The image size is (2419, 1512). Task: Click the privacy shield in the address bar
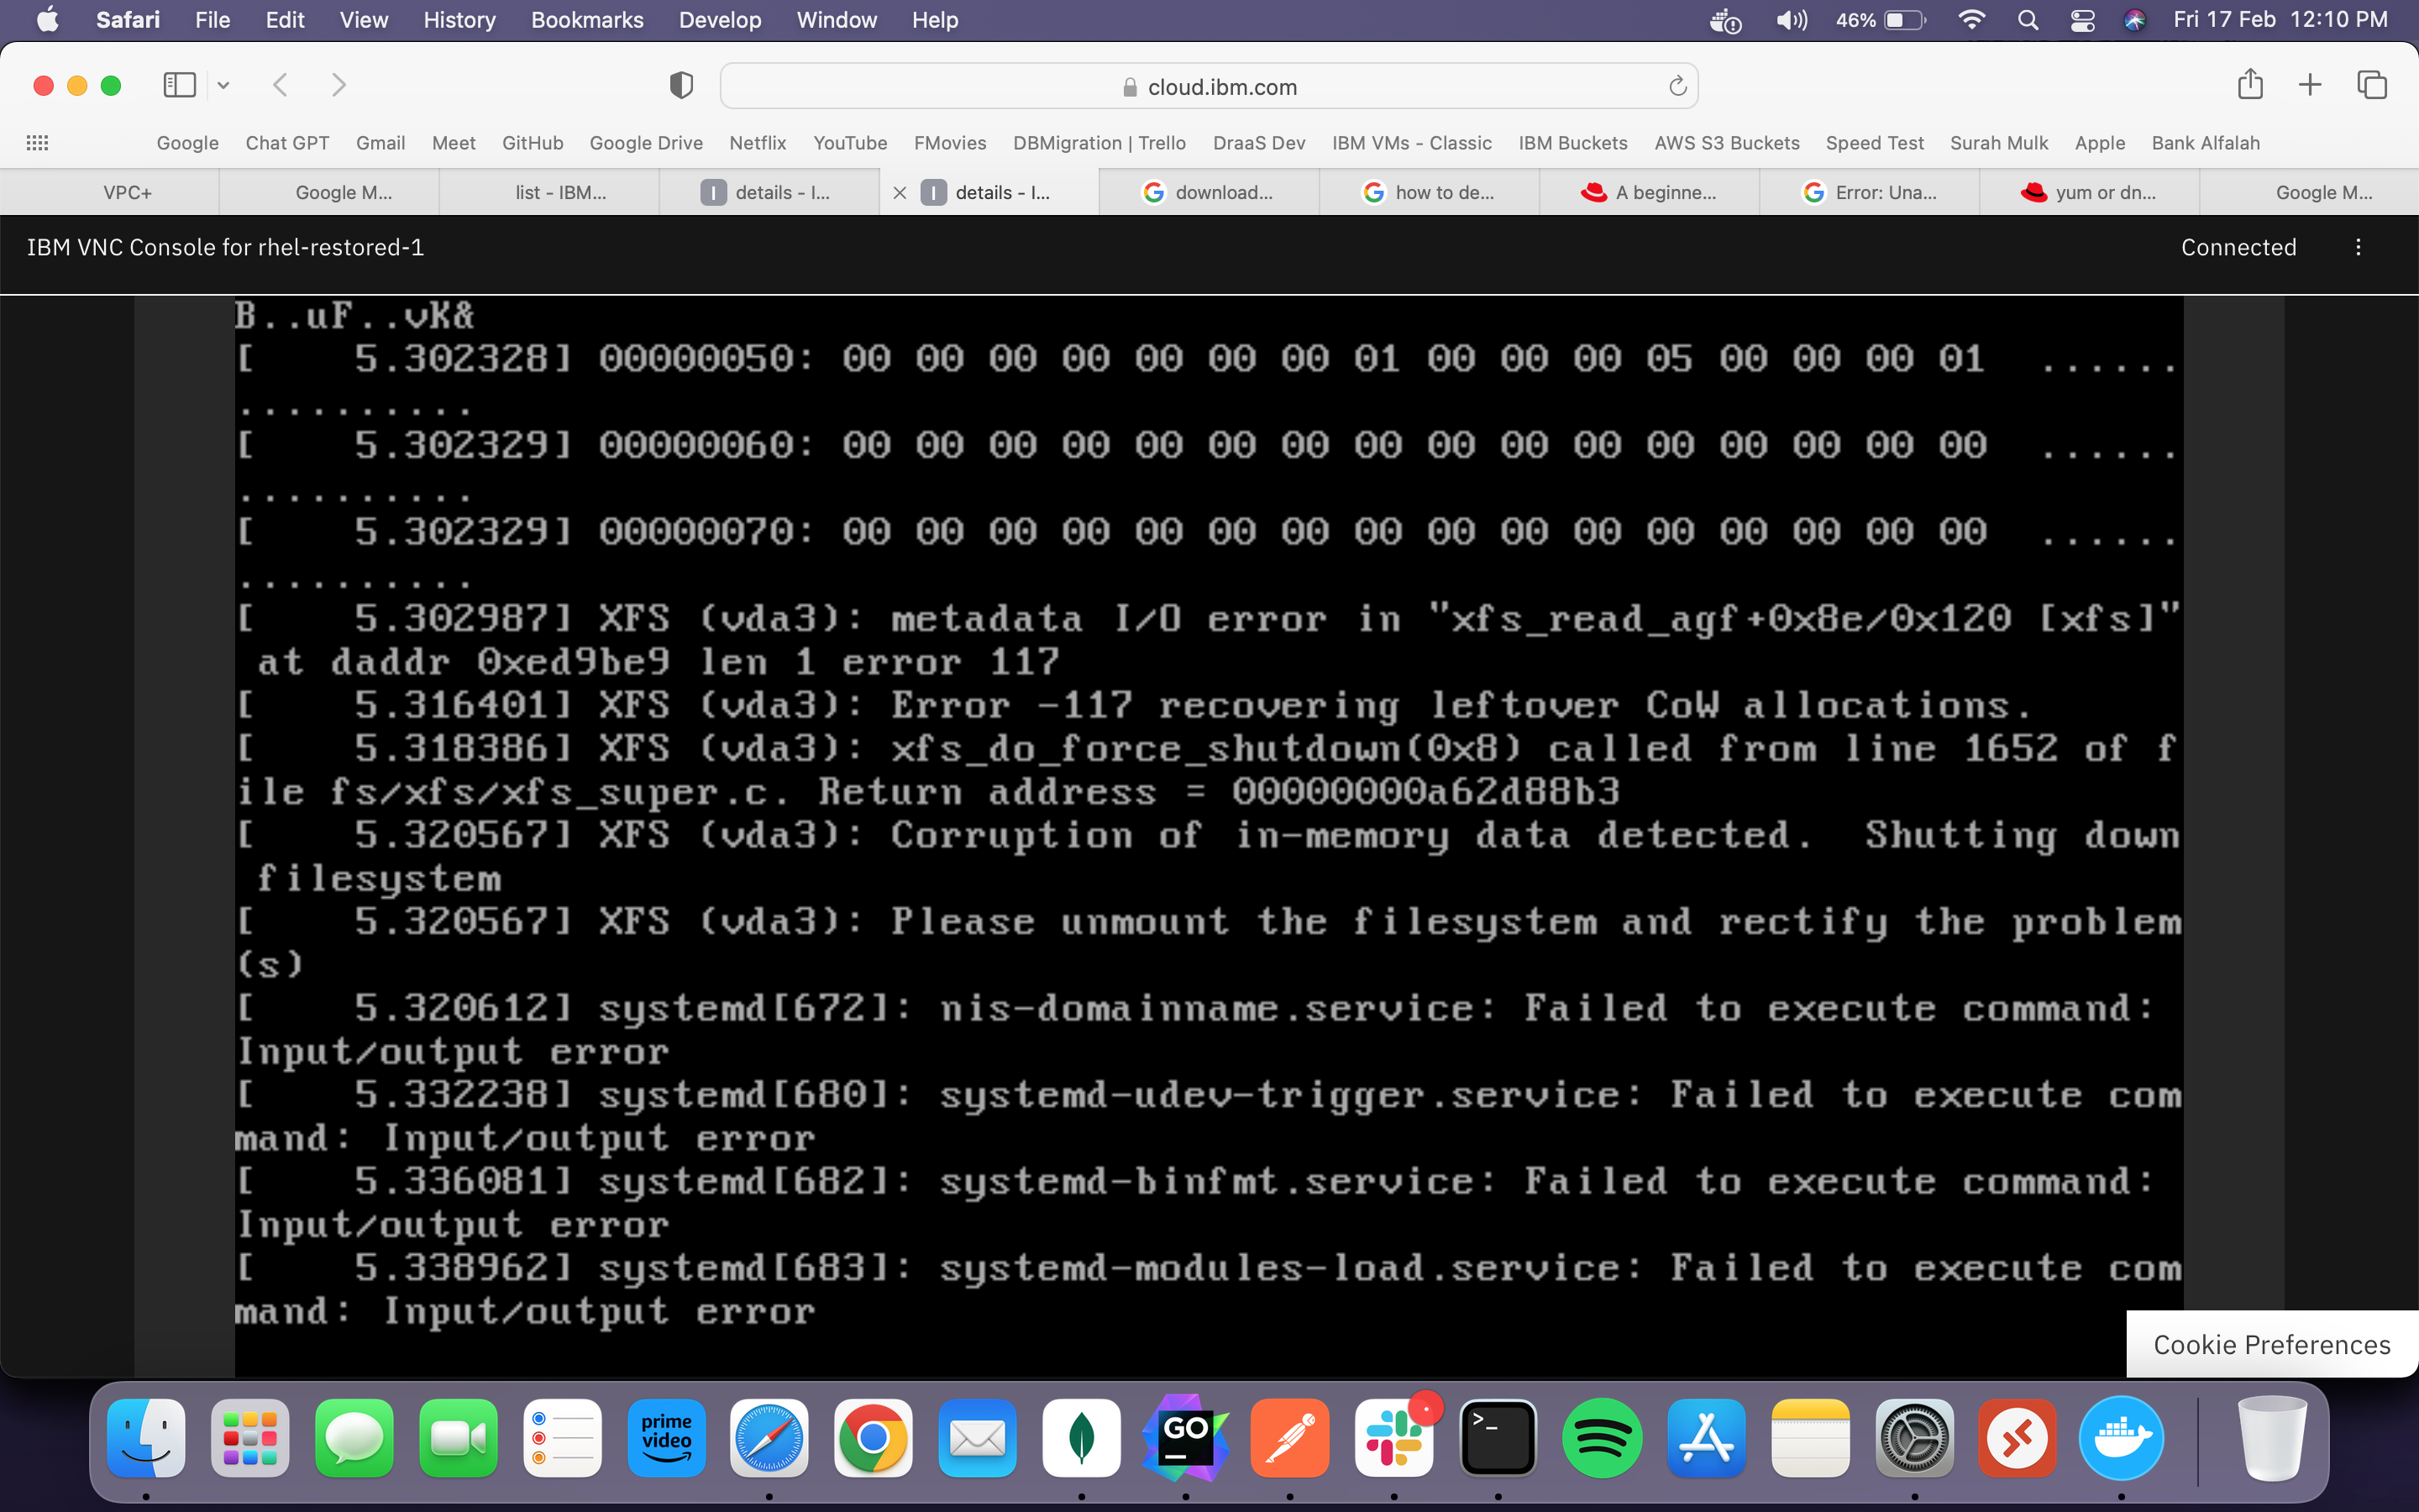680,85
